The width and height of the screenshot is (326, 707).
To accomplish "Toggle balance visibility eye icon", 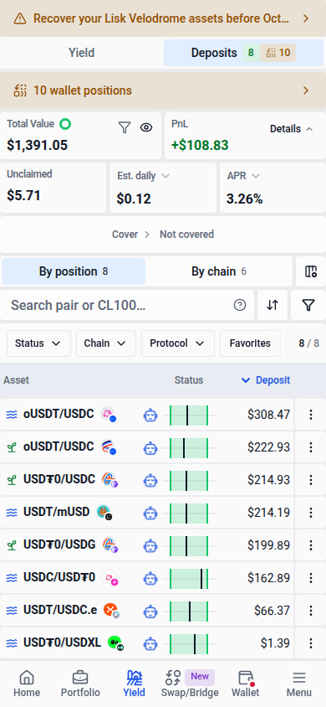I will [146, 128].
